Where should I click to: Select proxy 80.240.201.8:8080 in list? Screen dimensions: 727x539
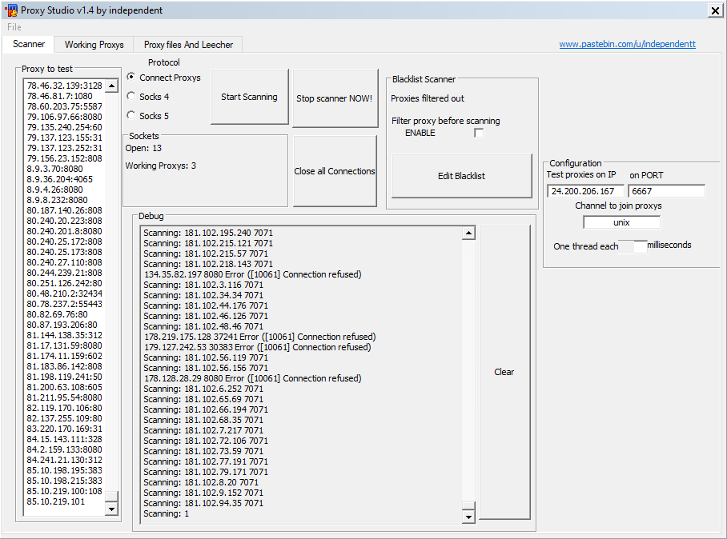tap(64, 231)
